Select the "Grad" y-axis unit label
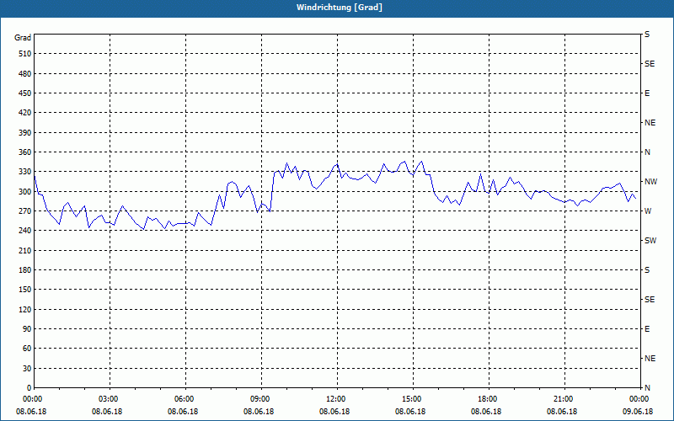This screenshot has height=421, width=674. (x=23, y=38)
